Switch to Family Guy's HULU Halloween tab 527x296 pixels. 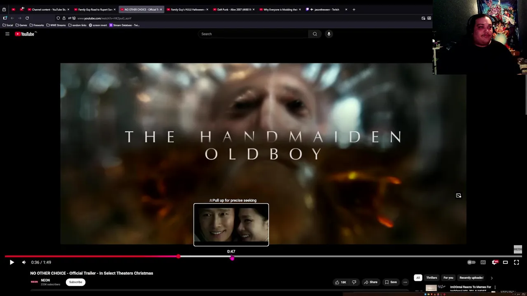tap(187, 9)
